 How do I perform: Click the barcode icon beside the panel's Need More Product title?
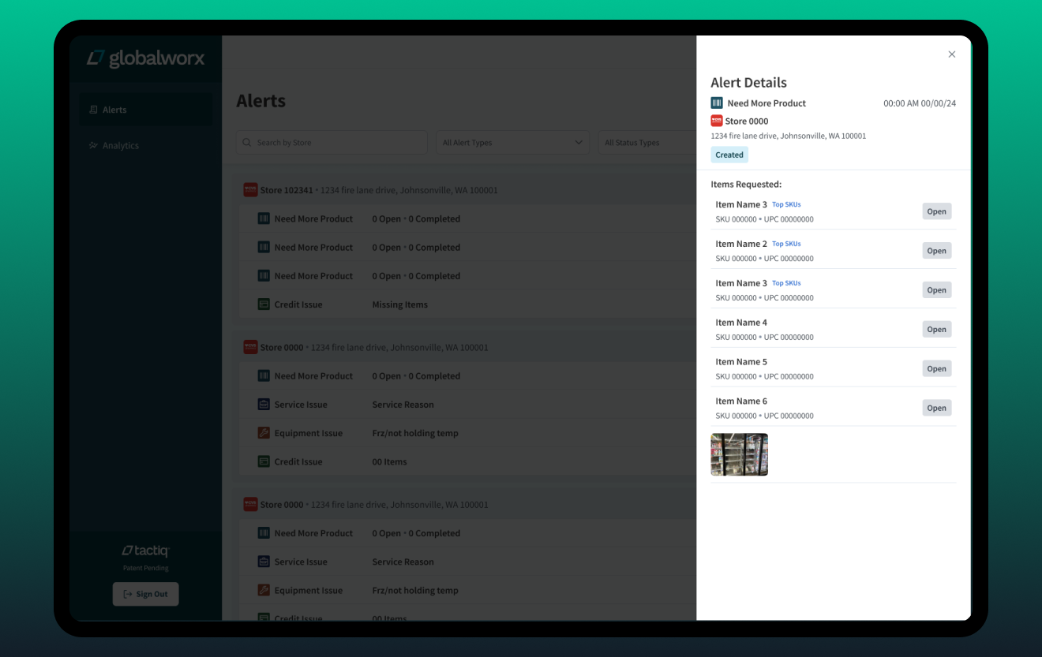[x=717, y=103]
